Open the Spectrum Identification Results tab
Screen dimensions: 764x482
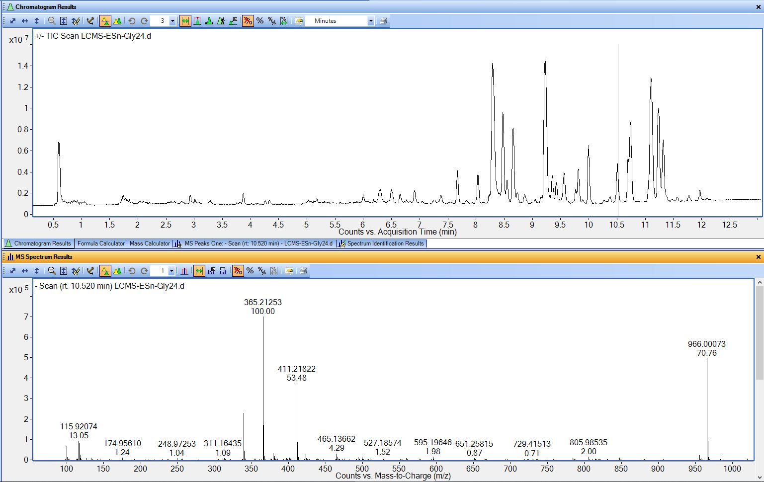point(385,243)
